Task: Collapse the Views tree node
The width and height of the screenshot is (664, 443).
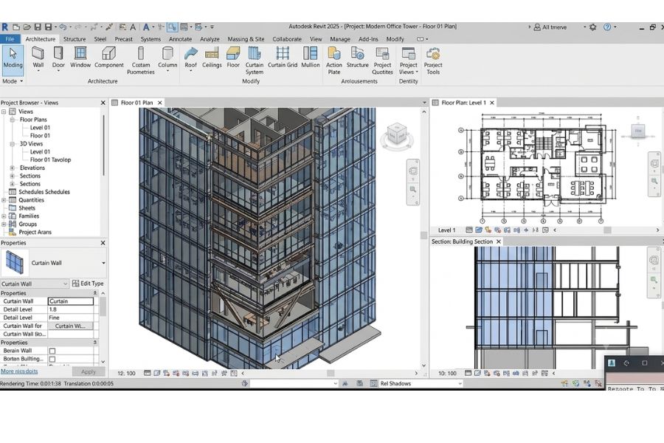Action: (x=4, y=111)
